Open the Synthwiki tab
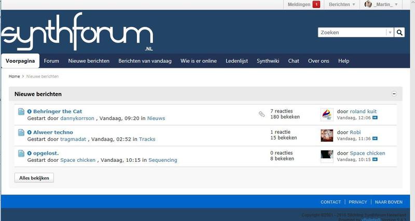Screen dimensions: 415x221 pos(268,61)
